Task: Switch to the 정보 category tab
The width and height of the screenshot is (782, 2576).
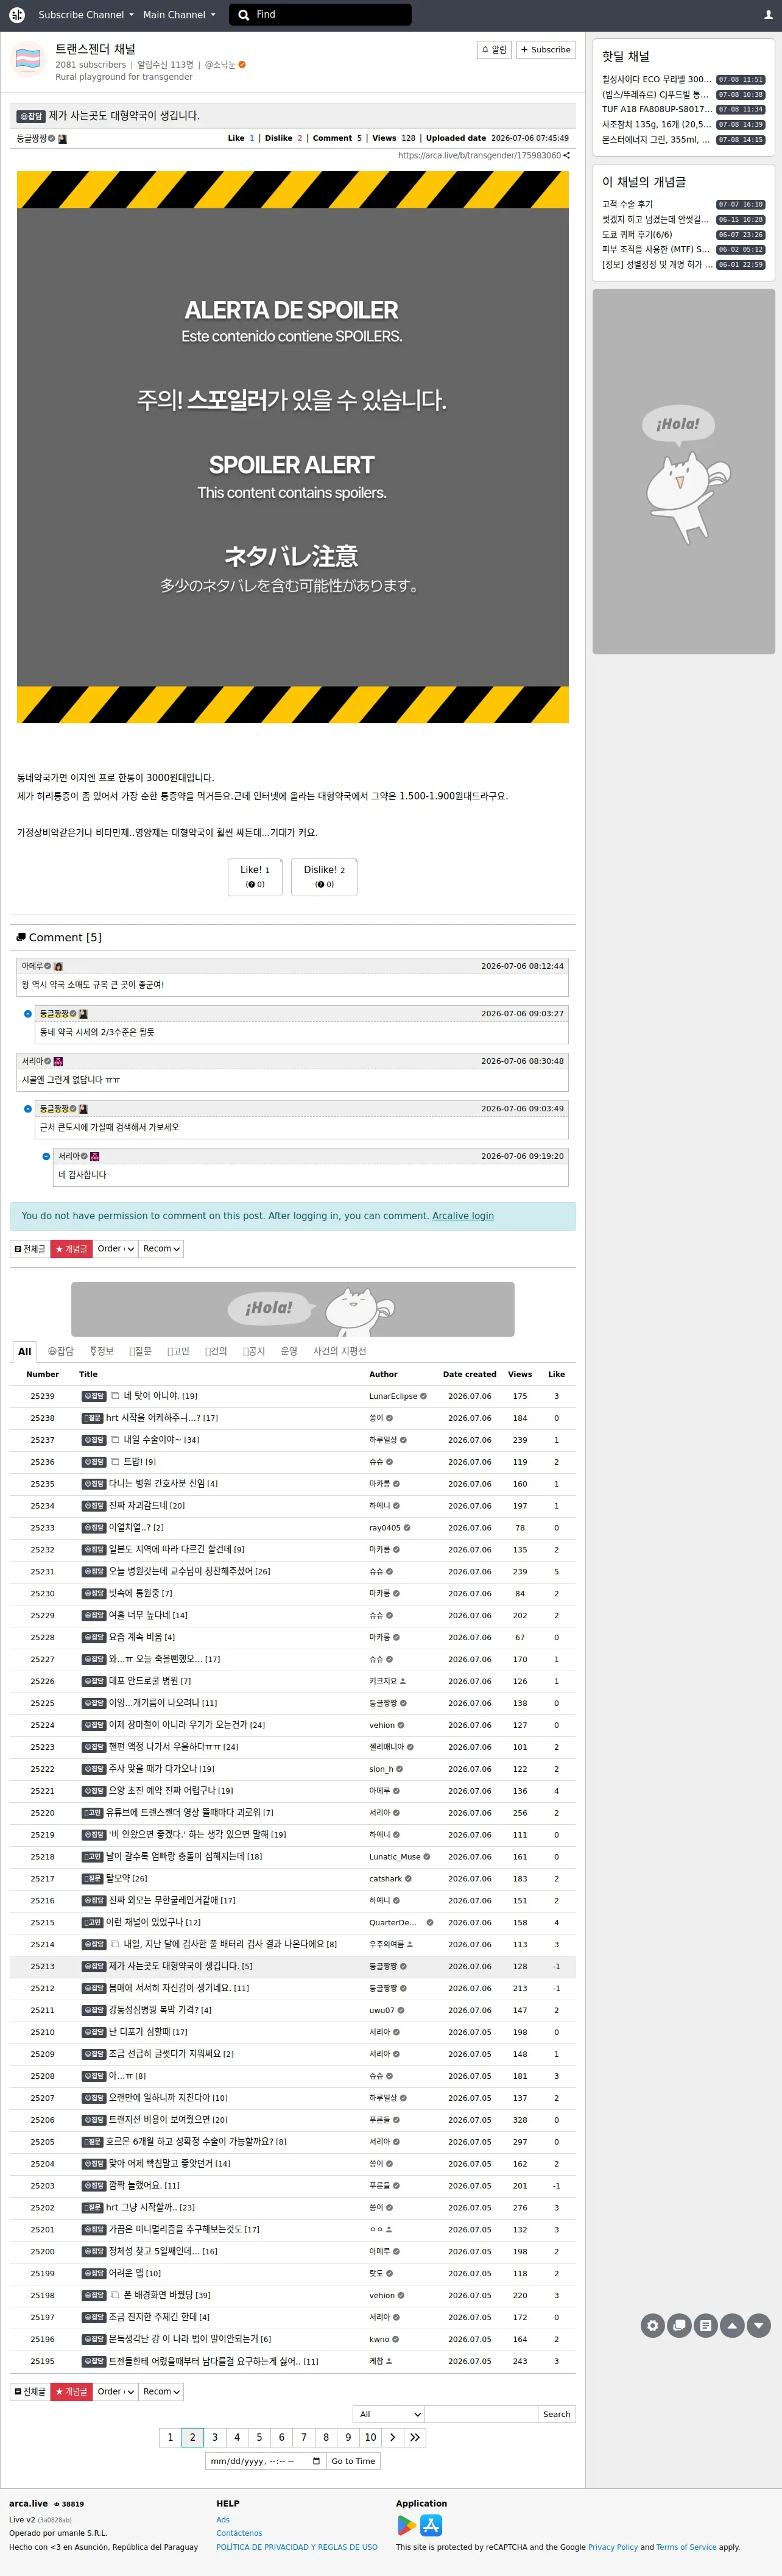Action: (x=102, y=1351)
